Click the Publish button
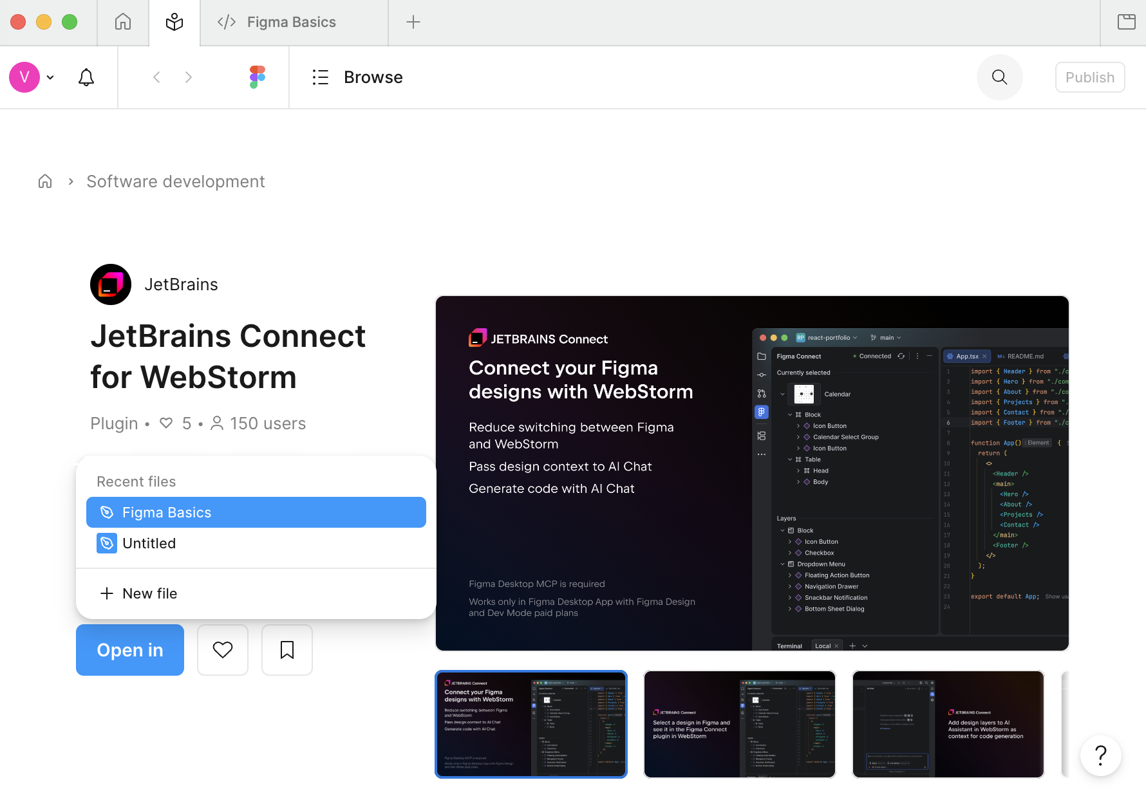1146x798 pixels. 1090,77
